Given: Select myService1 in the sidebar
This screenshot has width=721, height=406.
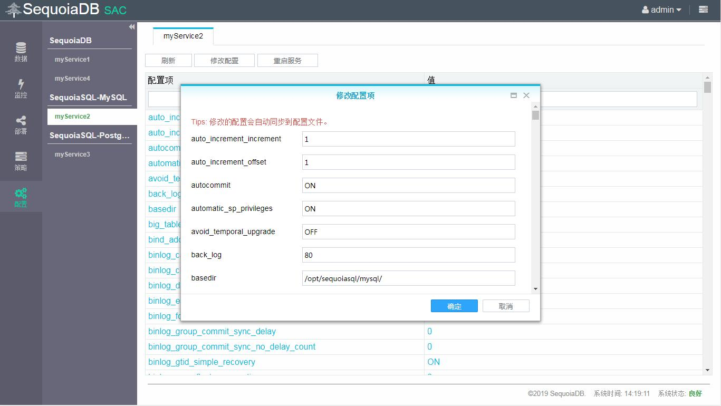Looking at the screenshot, I should (72, 60).
